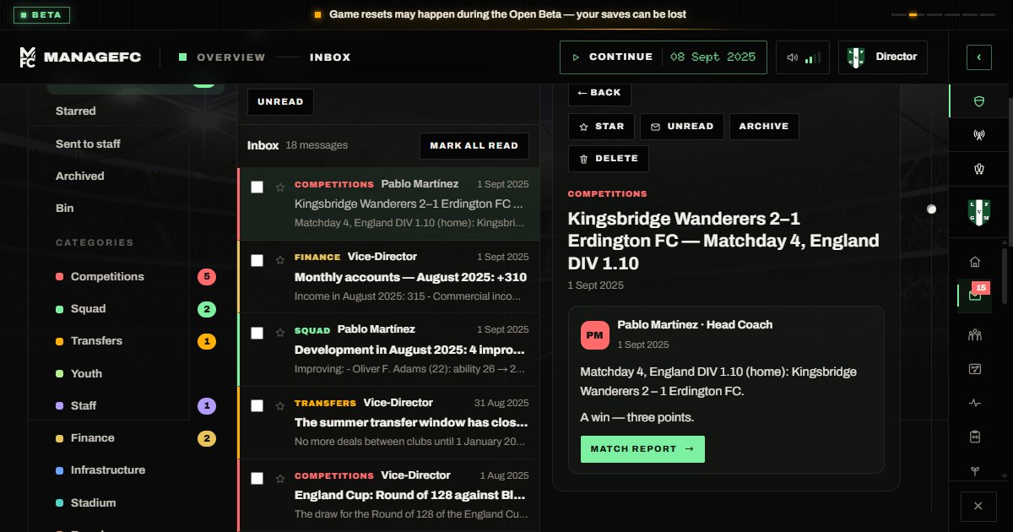
Task: Click the detail pane scroll handle dot
Action: tap(931, 209)
